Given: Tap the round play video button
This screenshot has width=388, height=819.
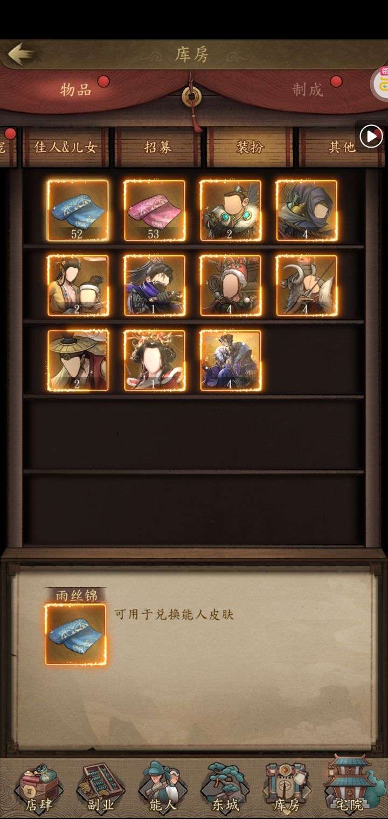Looking at the screenshot, I should [x=371, y=137].
